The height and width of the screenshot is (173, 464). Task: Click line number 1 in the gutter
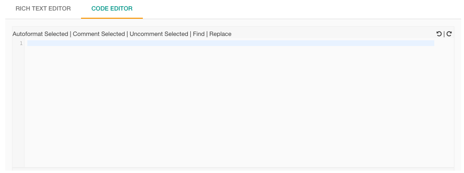[21, 43]
